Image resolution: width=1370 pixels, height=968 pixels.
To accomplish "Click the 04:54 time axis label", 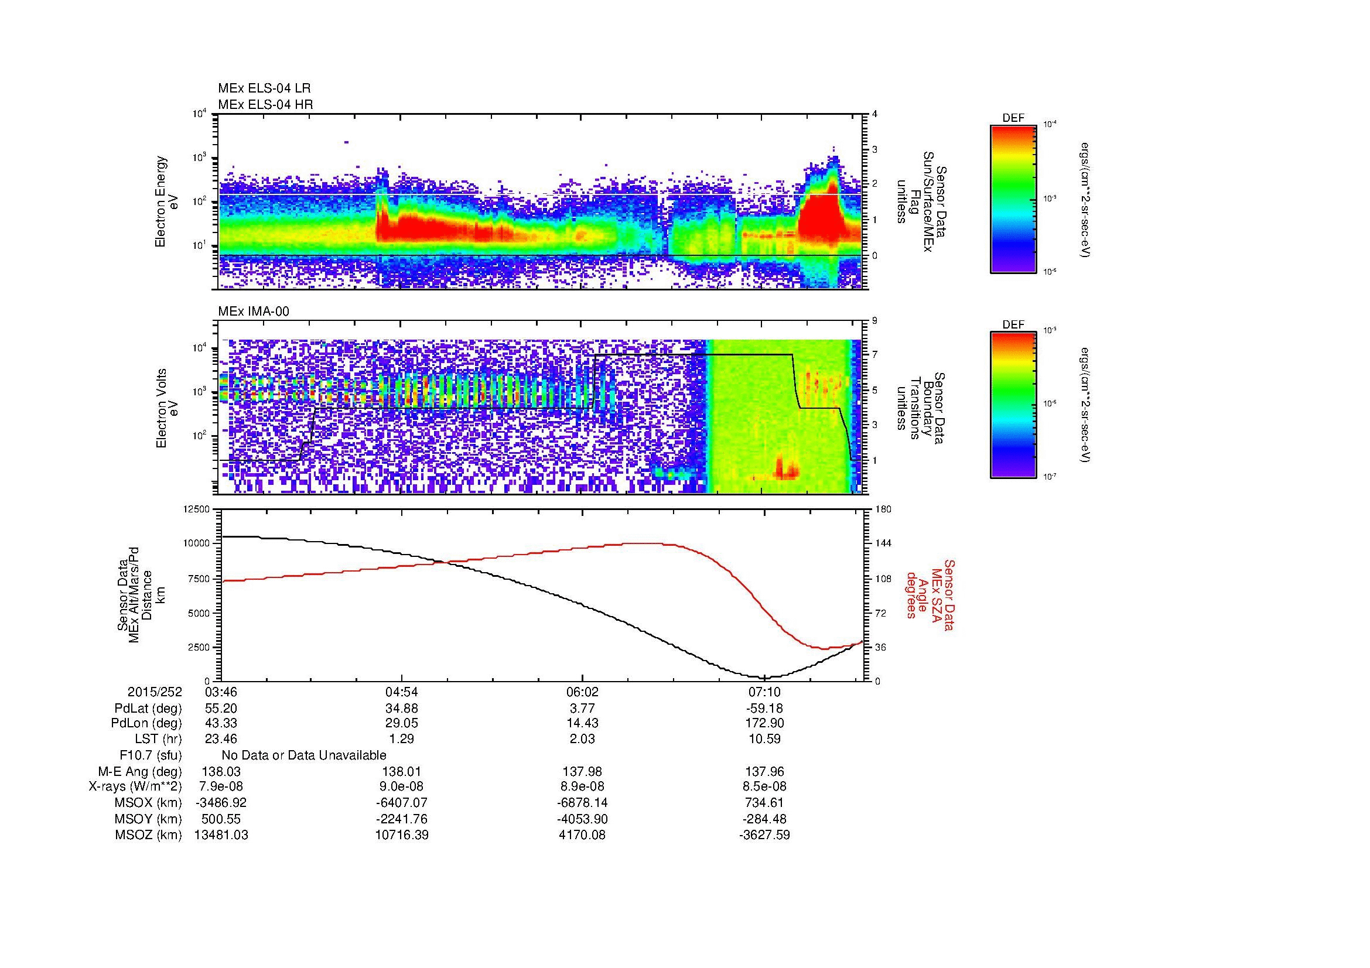I will (402, 692).
